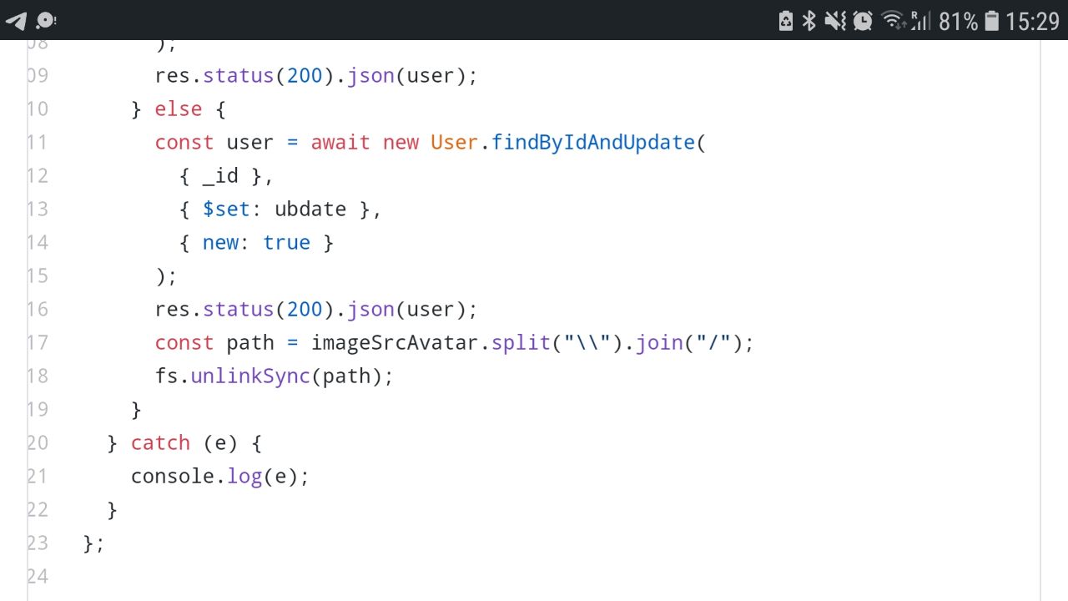Tap the battery saver status icon

[785, 21]
